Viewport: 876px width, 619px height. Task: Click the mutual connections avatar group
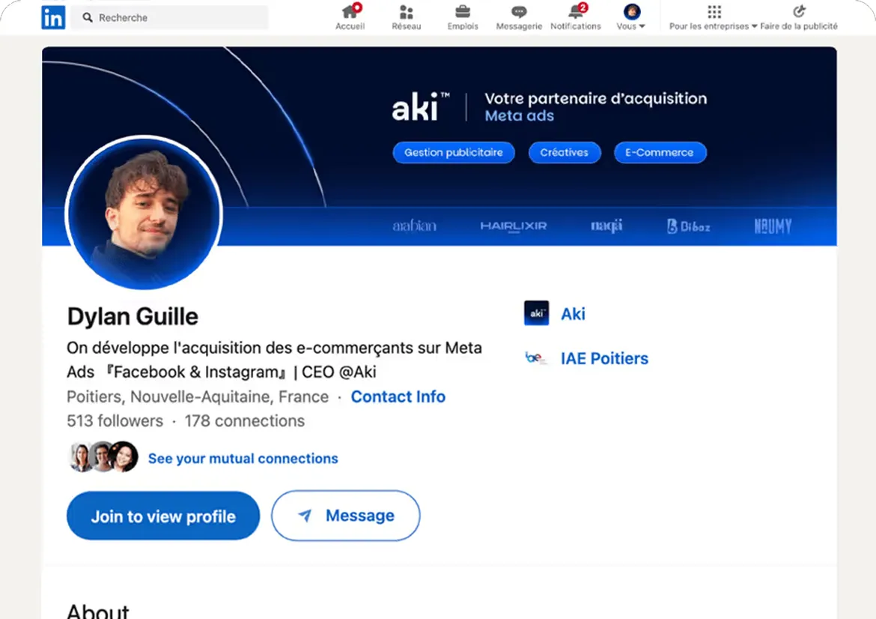[103, 456]
